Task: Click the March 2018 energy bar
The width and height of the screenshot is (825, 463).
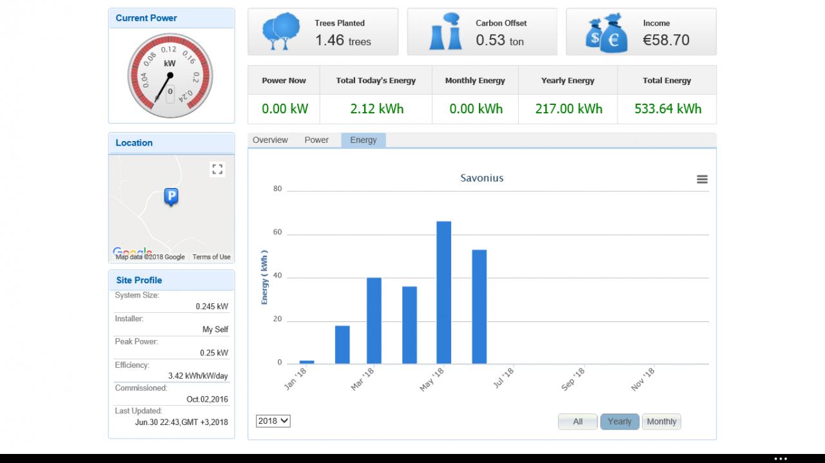Action: 374,321
